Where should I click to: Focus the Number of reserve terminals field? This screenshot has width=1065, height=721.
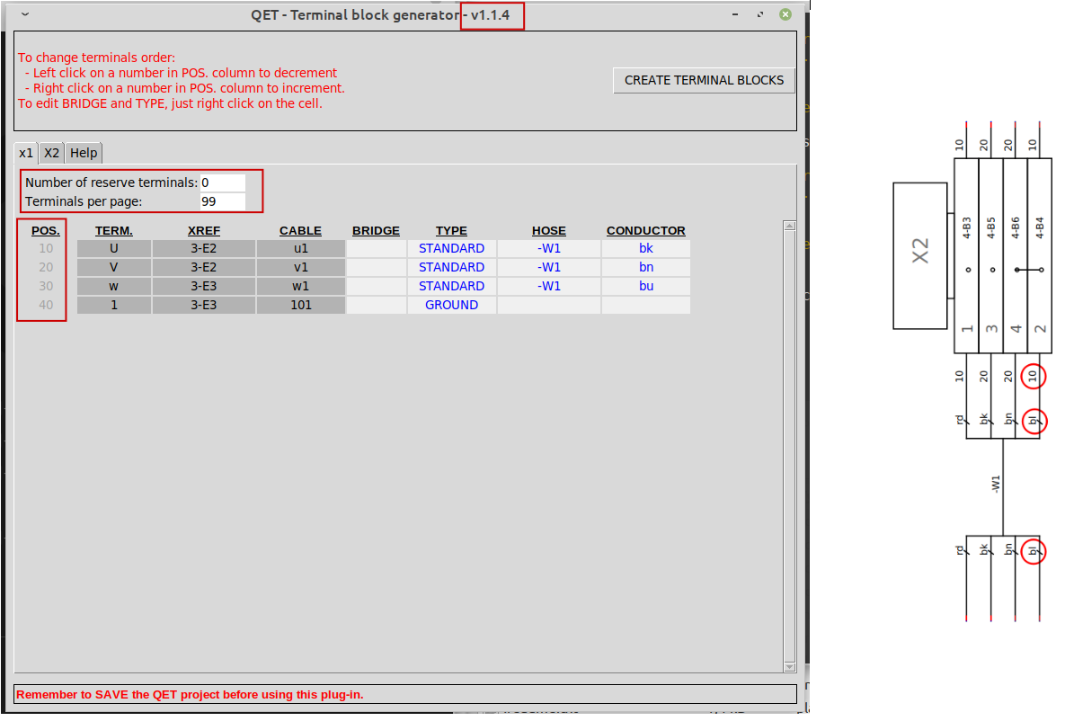(x=222, y=182)
